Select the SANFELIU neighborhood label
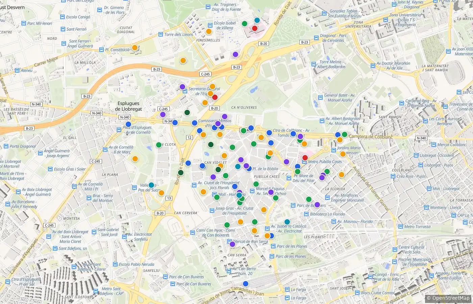This screenshot has width=473, height=304. [x=151, y=271]
